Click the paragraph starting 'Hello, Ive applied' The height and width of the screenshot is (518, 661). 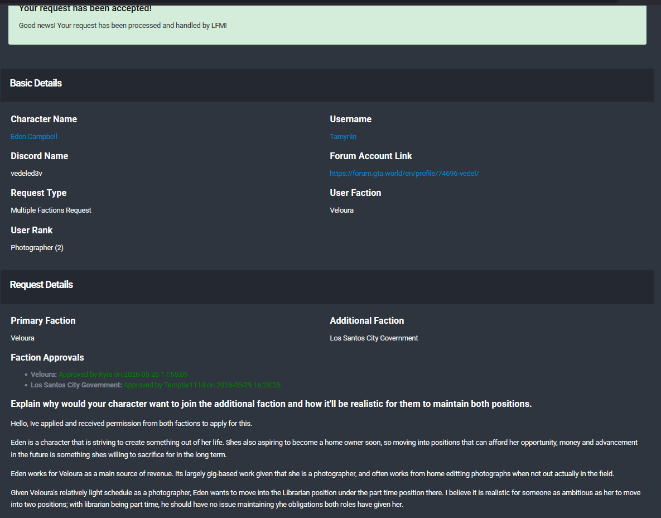click(131, 423)
